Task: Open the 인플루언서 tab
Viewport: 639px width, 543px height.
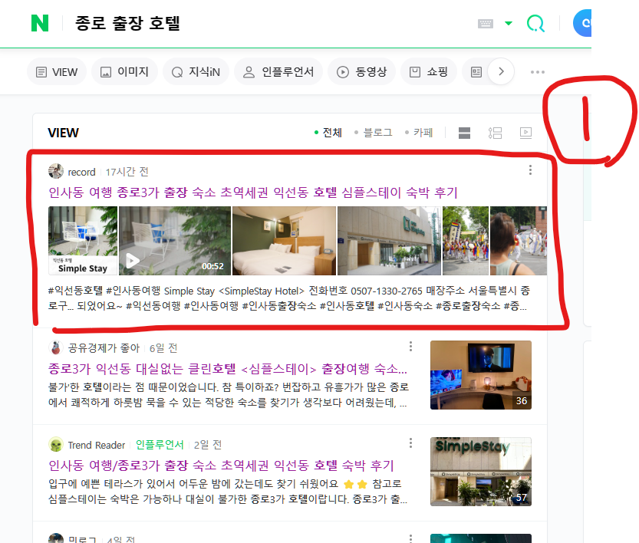Action: 278,72
